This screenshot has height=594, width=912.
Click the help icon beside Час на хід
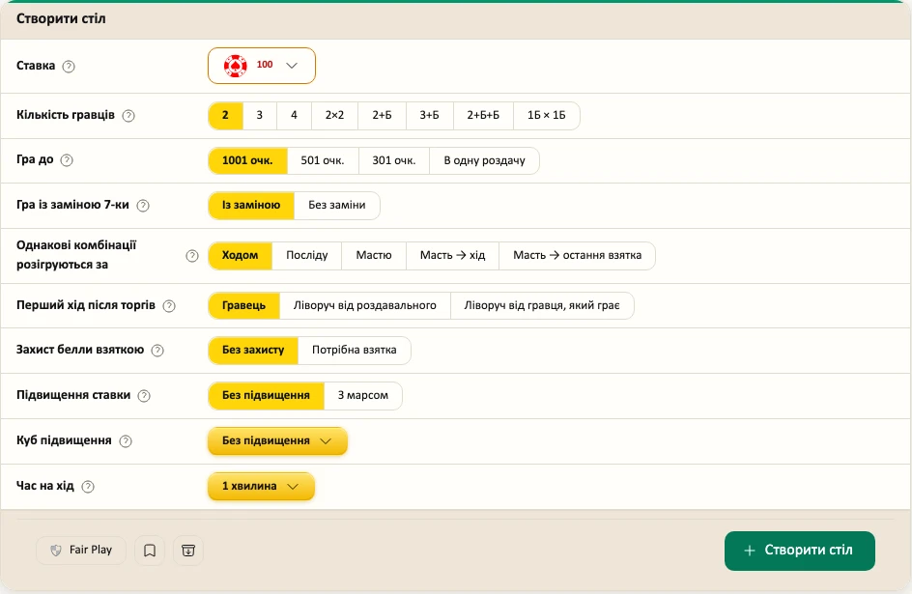pos(87,487)
